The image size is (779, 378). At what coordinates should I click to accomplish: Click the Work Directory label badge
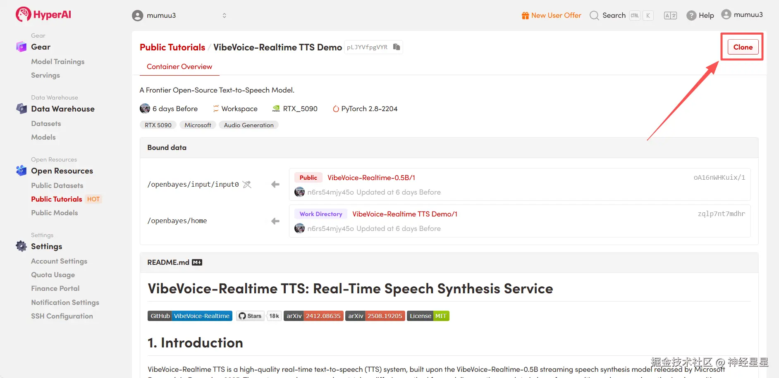point(321,214)
